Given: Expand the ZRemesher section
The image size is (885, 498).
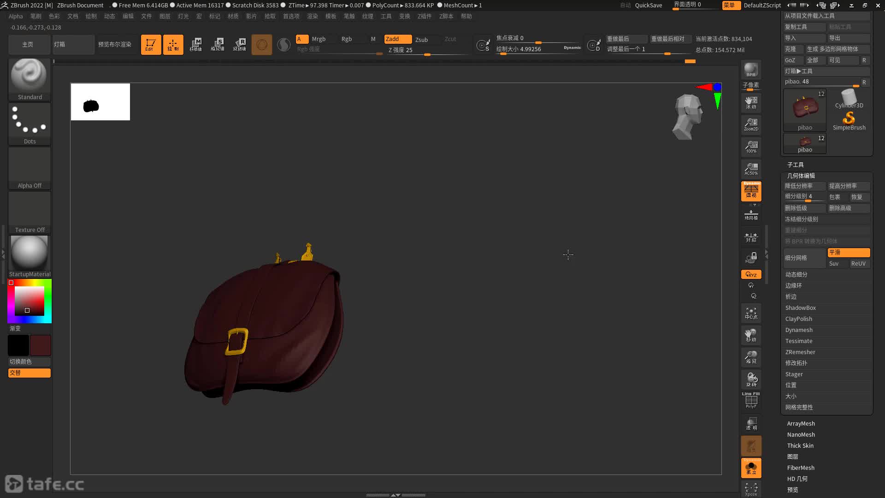Looking at the screenshot, I should click(x=800, y=352).
